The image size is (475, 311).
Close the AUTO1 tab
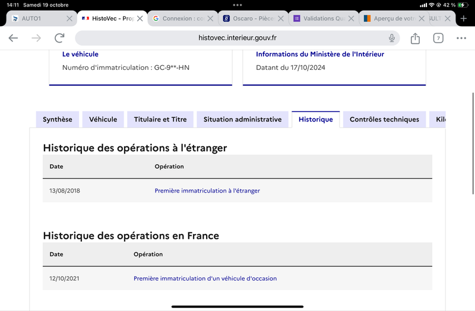pos(69,18)
